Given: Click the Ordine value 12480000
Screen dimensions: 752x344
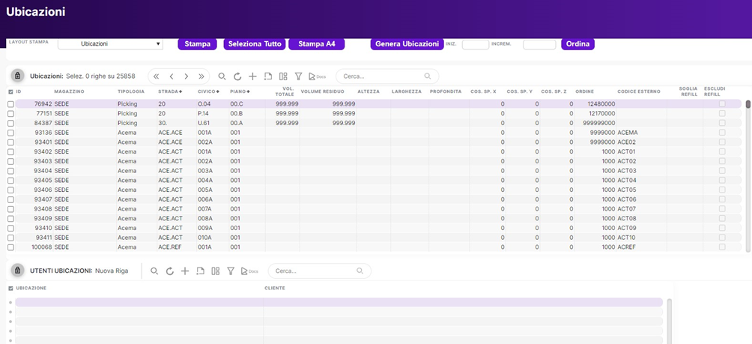Looking at the screenshot, I should [x=601, y=104].
